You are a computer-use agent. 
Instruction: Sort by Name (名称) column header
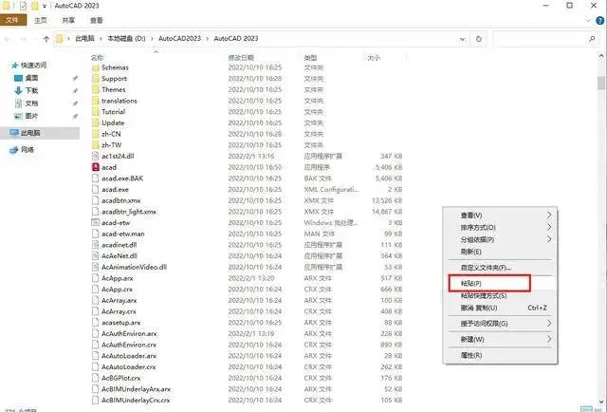tap(97, 58)
